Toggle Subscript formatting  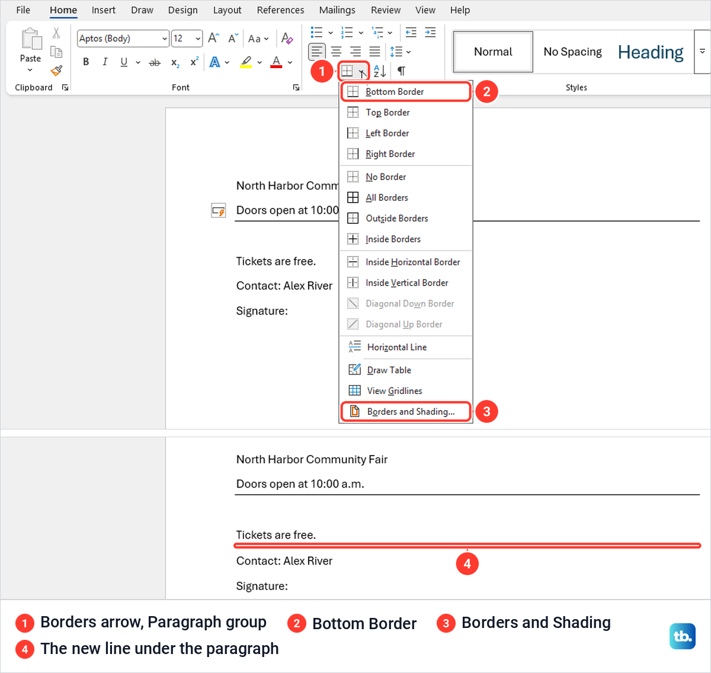(x=175, y=62)
